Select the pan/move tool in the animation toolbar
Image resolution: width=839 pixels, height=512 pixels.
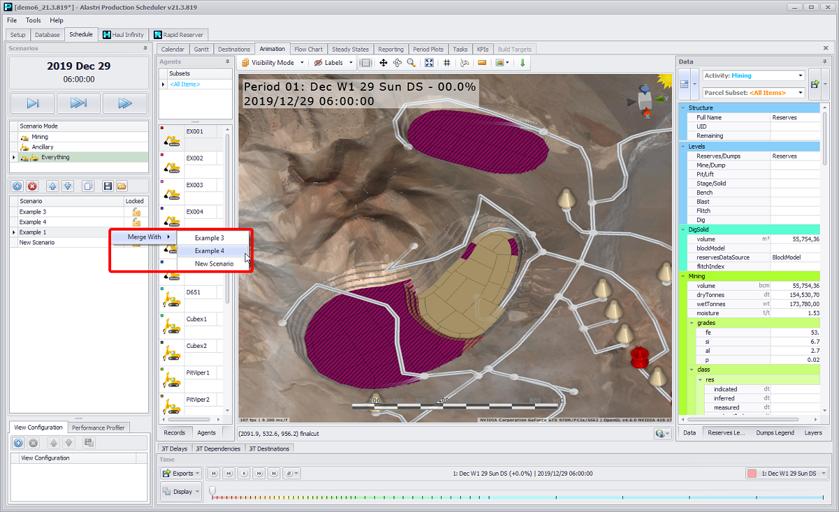pos(383,63)
